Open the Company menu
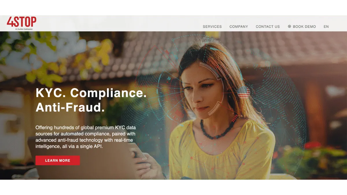Screen dimensions: 347x195 pyautogui.click(x=239, y=27)
